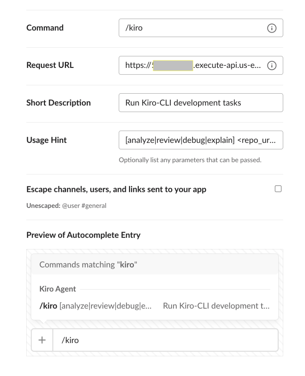Click the 'Escape channels, users, and links' label

[116, 189]
